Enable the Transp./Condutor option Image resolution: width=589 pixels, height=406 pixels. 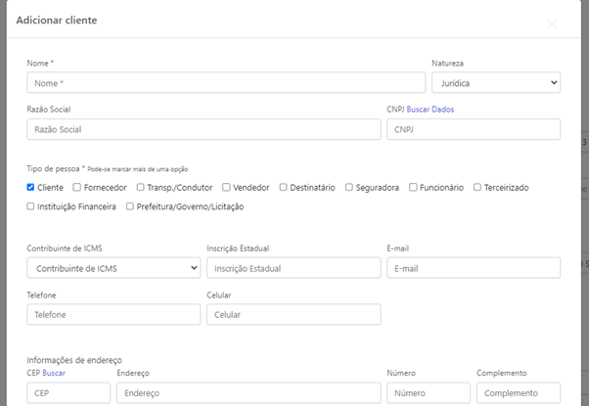[x=141, y=187]
